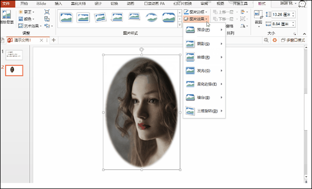Switch to the 美化大师 tab
The width and height of the screenshot is (312, 189).
pos(79,4)
